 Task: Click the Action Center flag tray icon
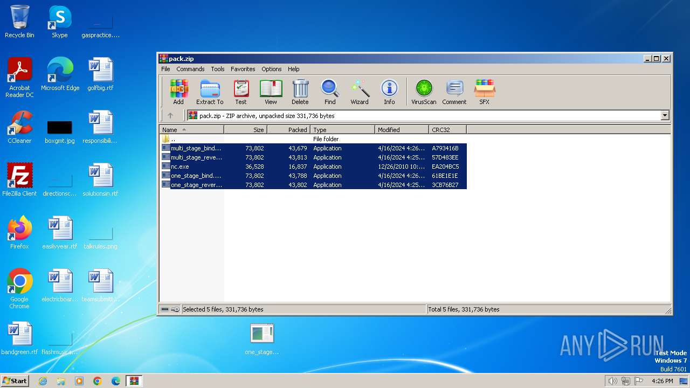639,381
